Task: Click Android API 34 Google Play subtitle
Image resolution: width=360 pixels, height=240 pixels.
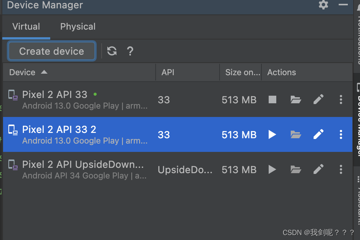Action: click(x=84, y=176)
